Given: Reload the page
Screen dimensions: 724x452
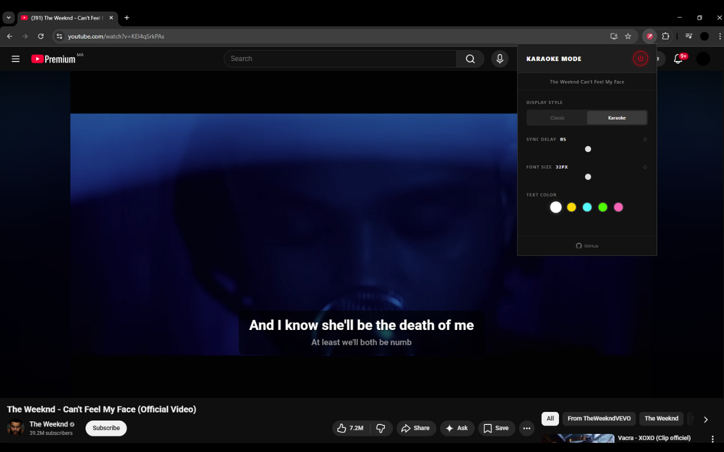Looking at the screenshot, I should (41, 36).
